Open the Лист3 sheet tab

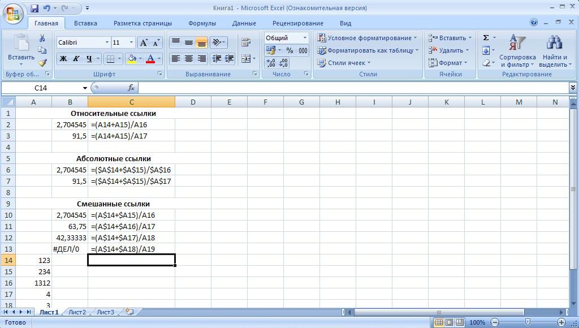click(105, 312)
